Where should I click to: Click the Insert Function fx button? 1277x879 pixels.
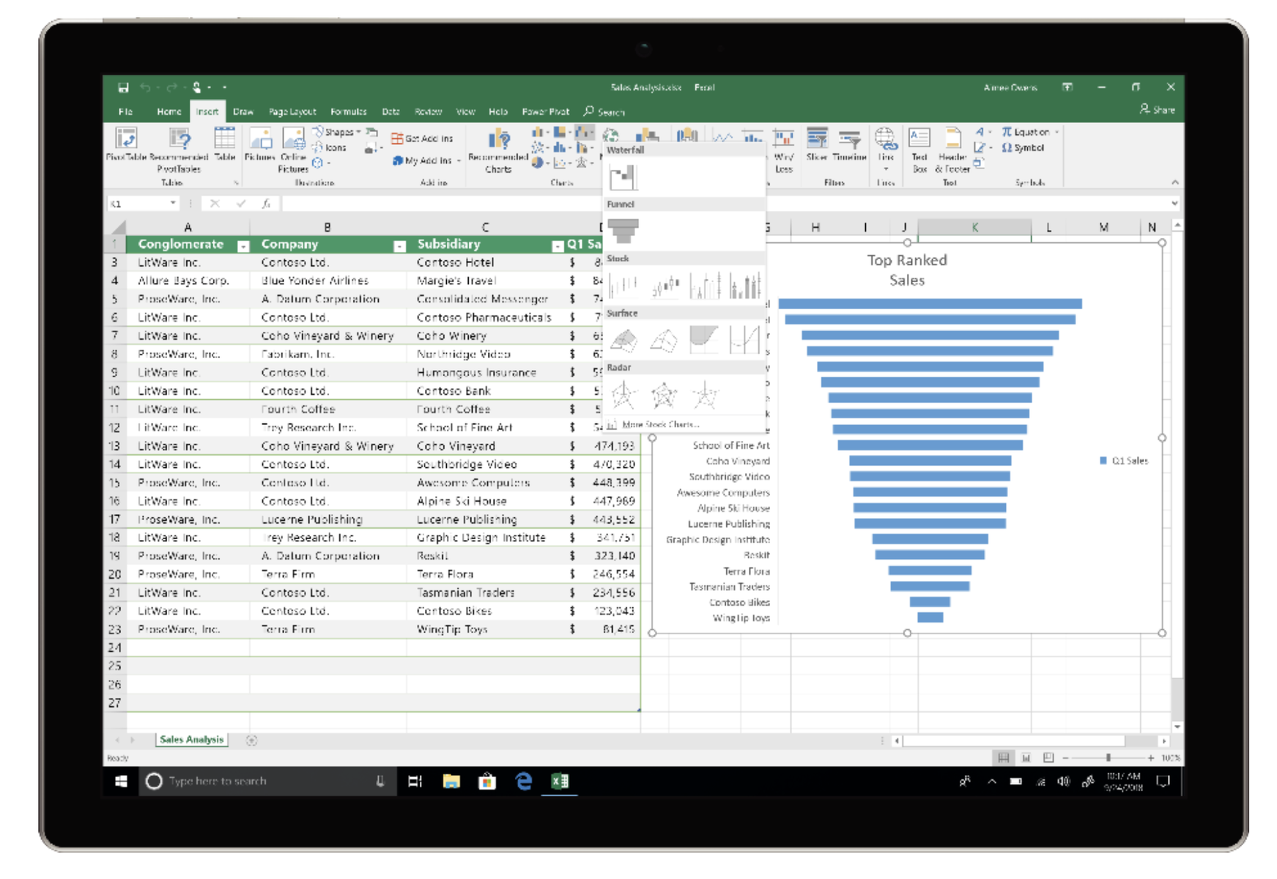[x=267, y=204]
